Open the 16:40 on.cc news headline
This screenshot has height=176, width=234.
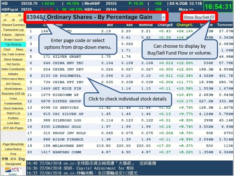pos(91,163)
